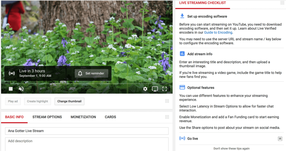Stop playback with the square stop button

(x=11, y=89)
